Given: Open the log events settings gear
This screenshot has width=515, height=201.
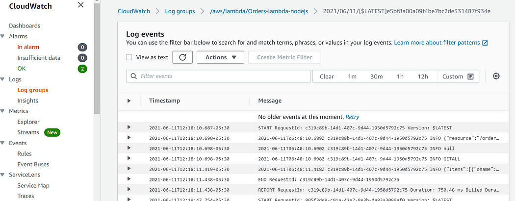Looking at the screenshot, I should [x=496, y=76].
